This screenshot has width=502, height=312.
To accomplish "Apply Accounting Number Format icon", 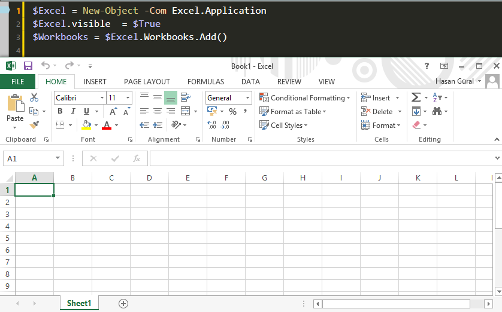I will 212,111.
